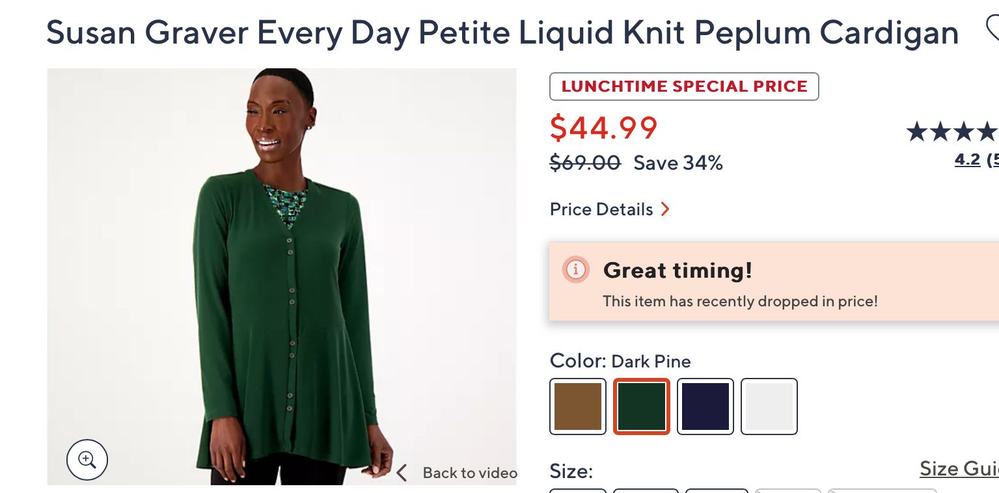Viewport: 999px width, 493px height.
Task: Click the left chevron beside Back to video
Action: click(x=402, y=473)
